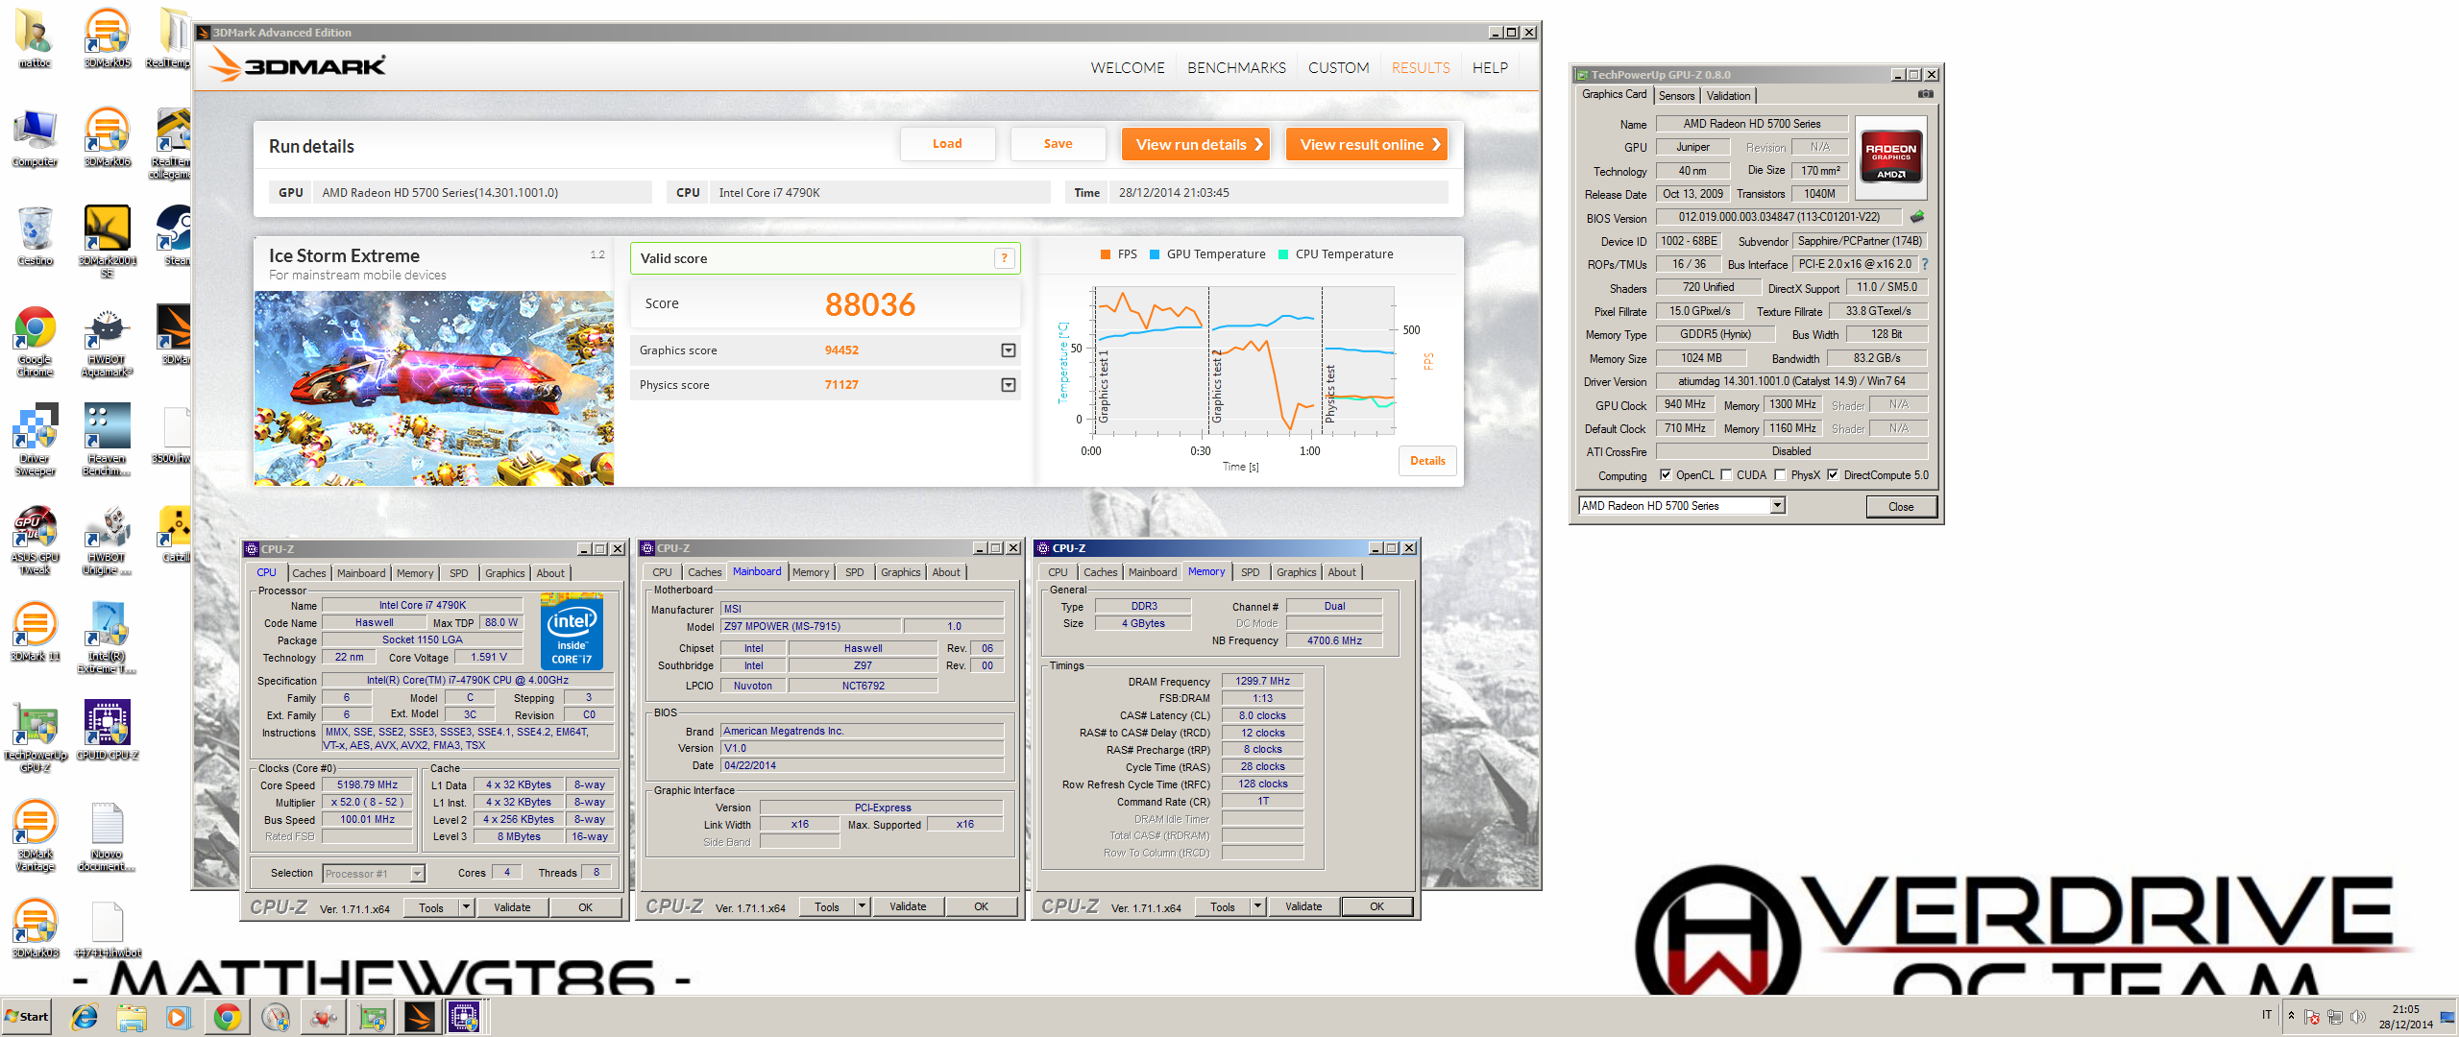
Task: Switch to the Validation tab in GPU-Z
Action: [x=1728, y=96]
